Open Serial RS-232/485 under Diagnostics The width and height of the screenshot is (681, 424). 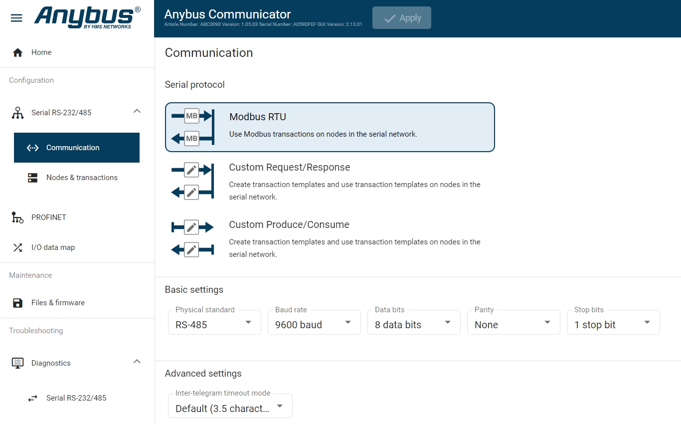pyautogui.click(x=77, y=398)
